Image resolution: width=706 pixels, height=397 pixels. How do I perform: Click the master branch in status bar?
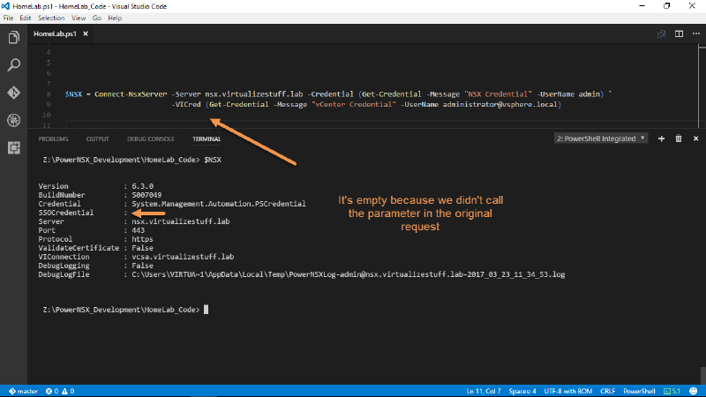(x=21, y=391)
